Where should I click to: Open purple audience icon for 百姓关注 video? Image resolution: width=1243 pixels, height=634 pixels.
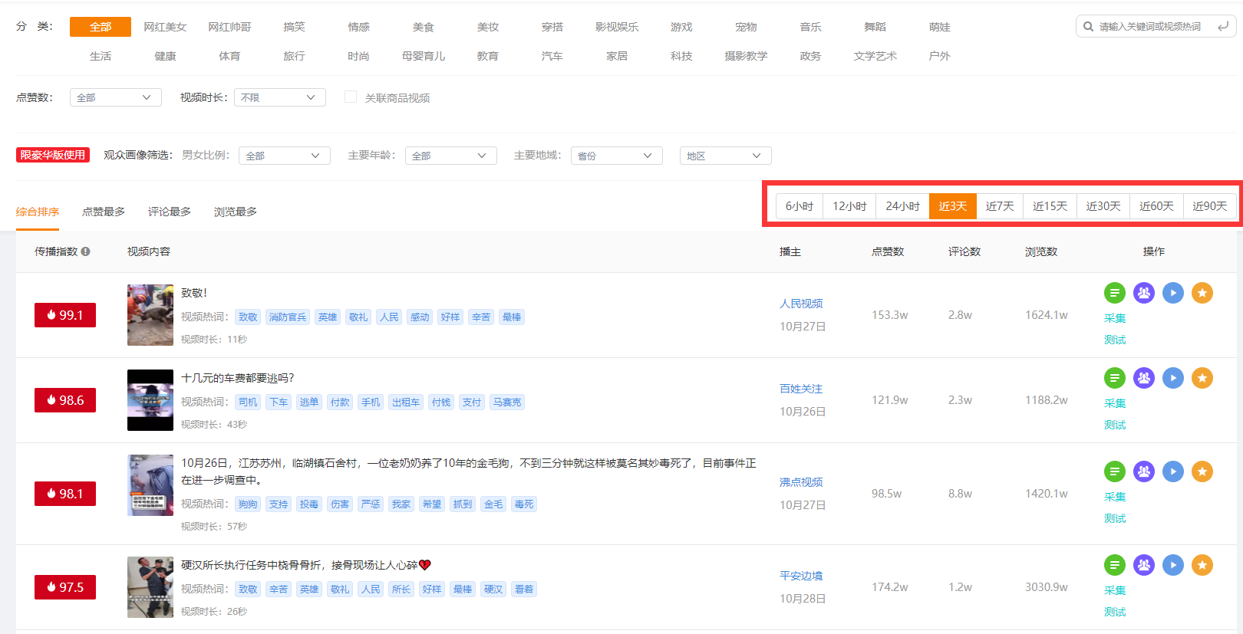click(x=1143, y=378)
